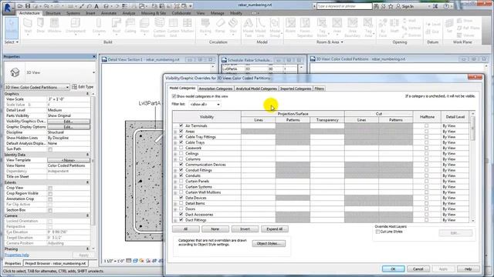Image resolution: width=494 pixels, height=277 pixels.
Task: Confirm dialog with OK button
Action: tap(393, 269)
